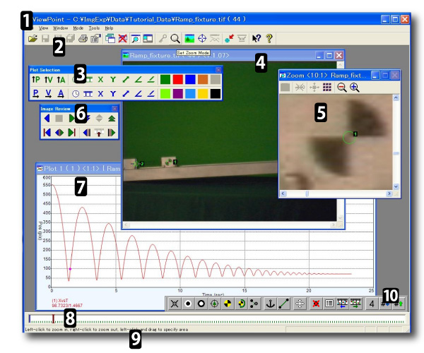Click the number 4 button in bottom toolbar
This screenshot has height=353, width=424.
tap(372, 304)
